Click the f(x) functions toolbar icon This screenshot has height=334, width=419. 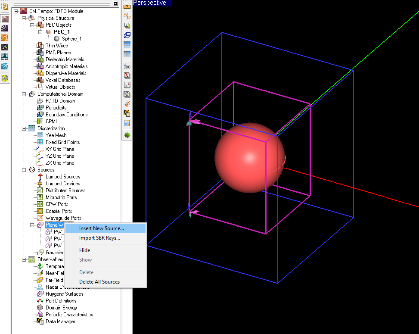click(127, 66)
